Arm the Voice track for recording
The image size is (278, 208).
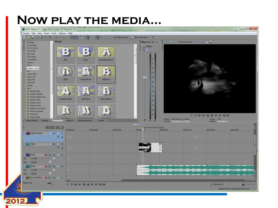pyautogui.click(x=46, y=155)
